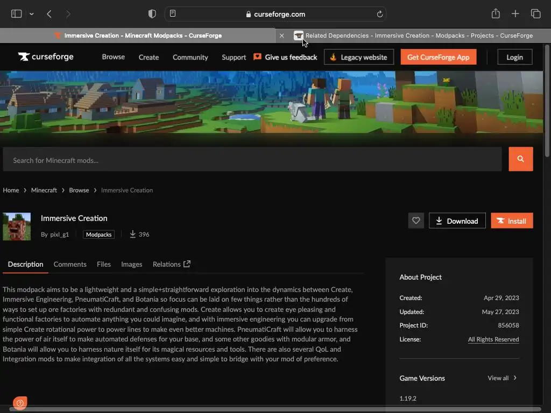This screenshot has width=551, height=413.
Task: Open the Create menu
Action: [x=149, y=57]
